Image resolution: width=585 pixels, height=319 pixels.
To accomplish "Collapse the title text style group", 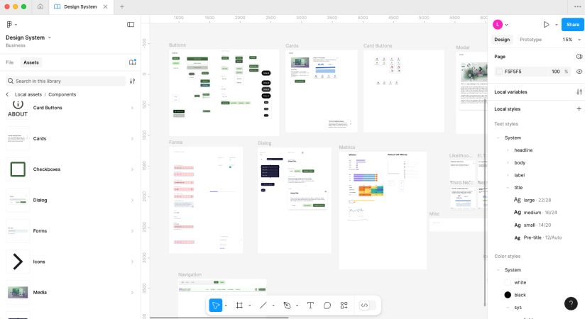I will [x=508, y=188].
